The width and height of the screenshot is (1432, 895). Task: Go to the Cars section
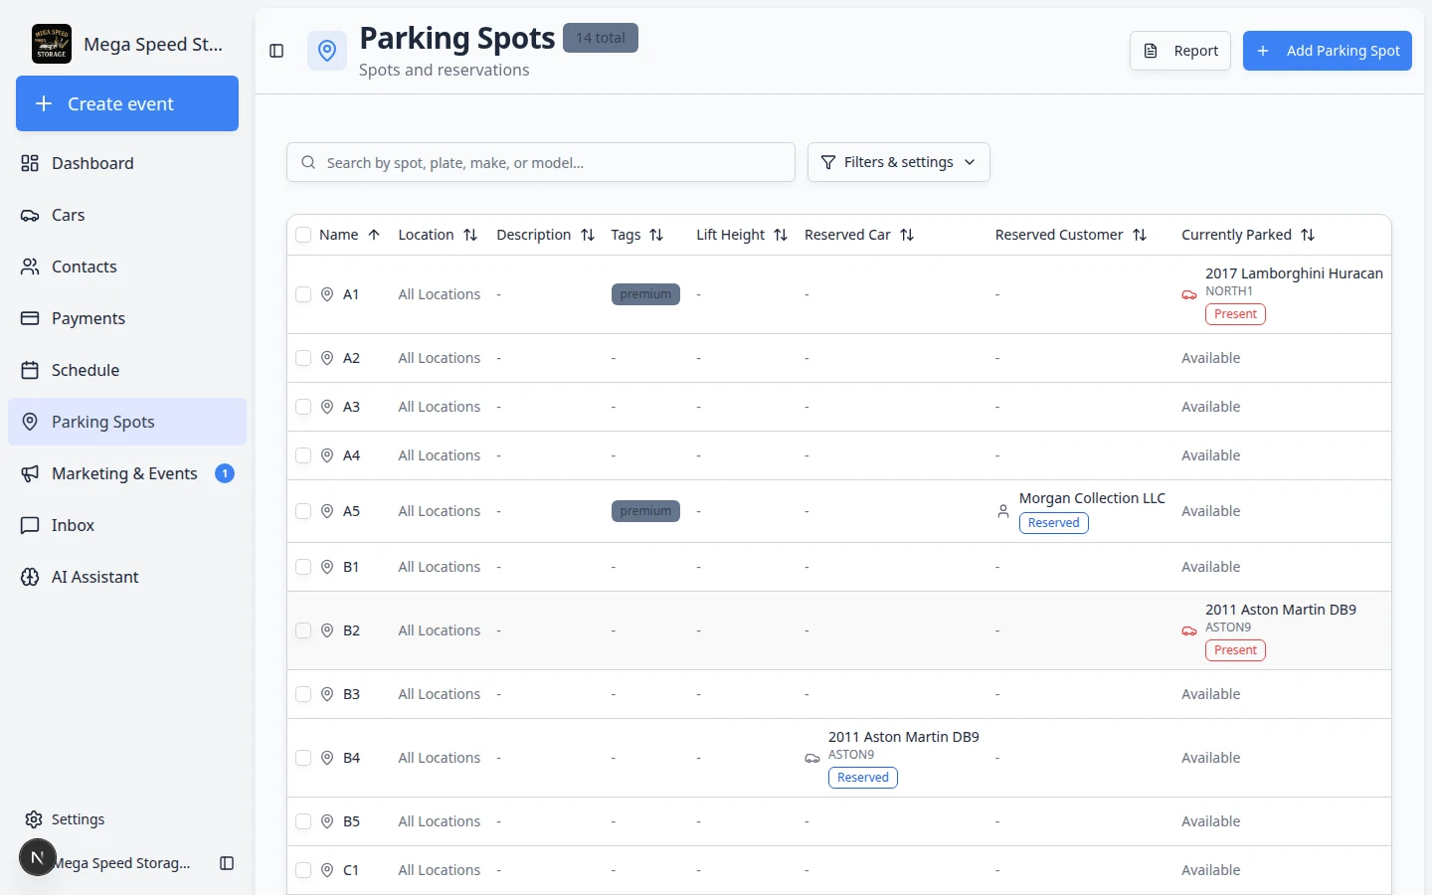tap(127, 215)
